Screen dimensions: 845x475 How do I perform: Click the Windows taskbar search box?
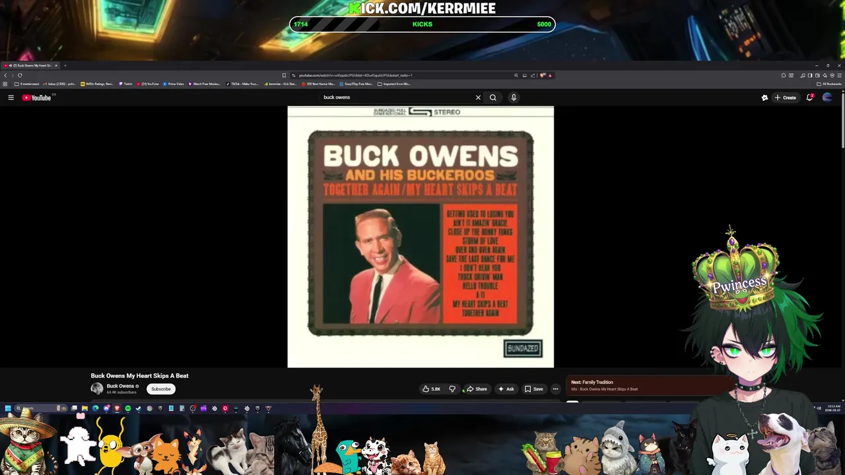tap(41, 408)
